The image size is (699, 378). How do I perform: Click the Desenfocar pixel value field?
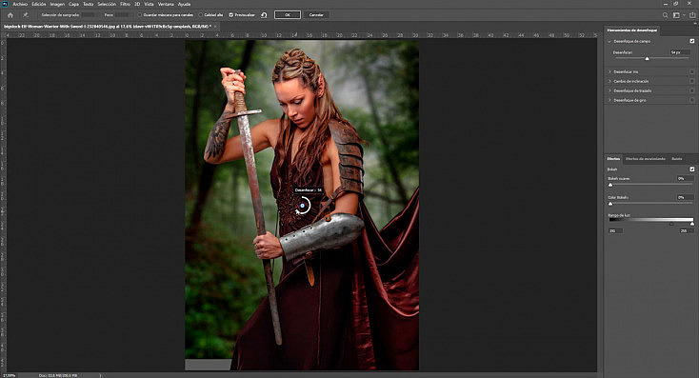(x=680, y=52)
